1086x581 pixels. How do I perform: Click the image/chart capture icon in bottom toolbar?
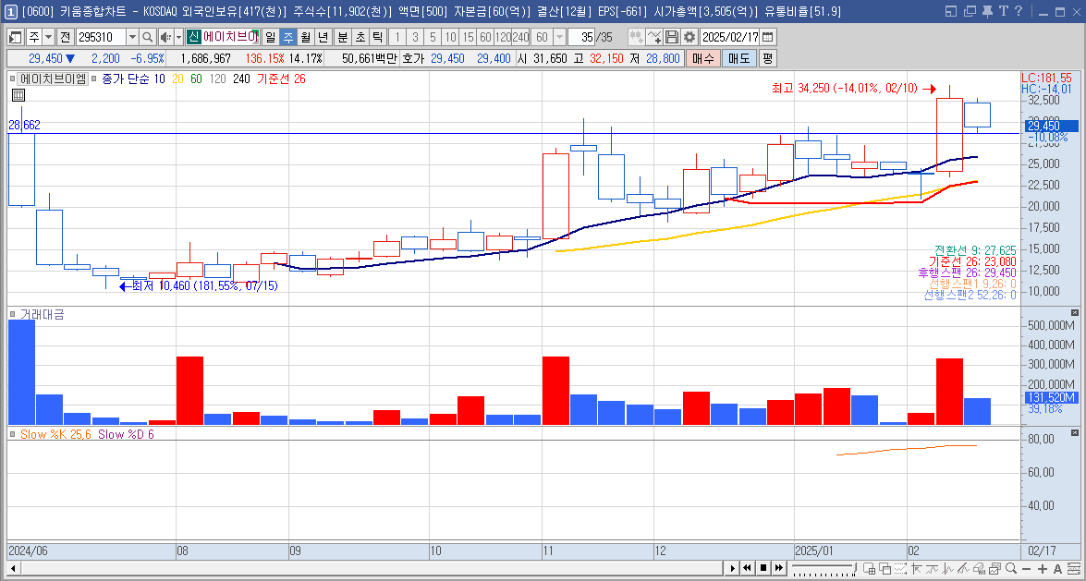(994, 569)
